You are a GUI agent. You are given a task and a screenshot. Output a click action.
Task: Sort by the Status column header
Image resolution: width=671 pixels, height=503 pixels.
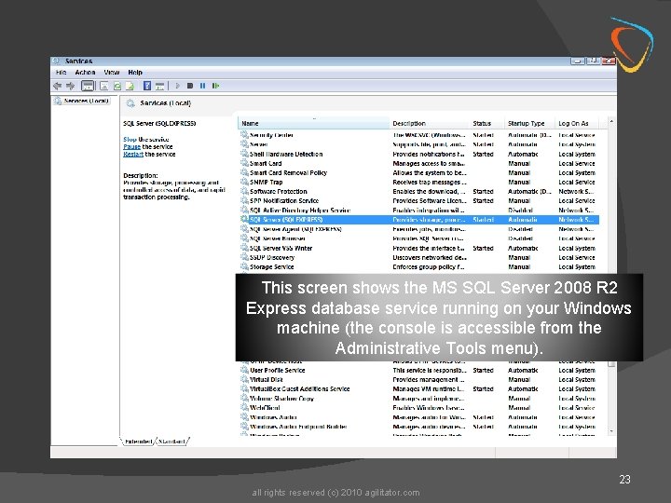pos(487,123)
